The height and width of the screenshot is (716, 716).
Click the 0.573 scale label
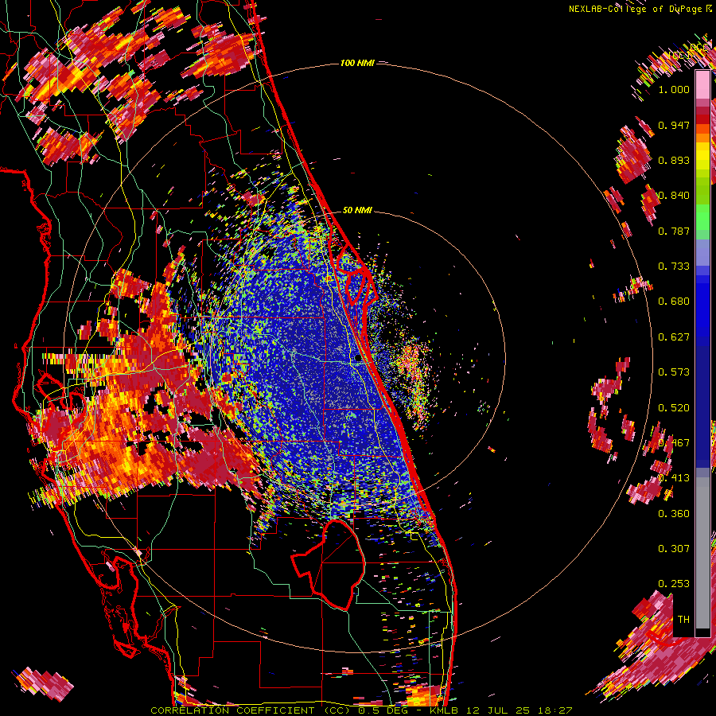coord(674,372)
